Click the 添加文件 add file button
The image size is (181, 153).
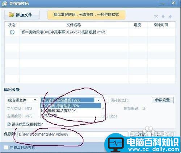tap(22, 15)
